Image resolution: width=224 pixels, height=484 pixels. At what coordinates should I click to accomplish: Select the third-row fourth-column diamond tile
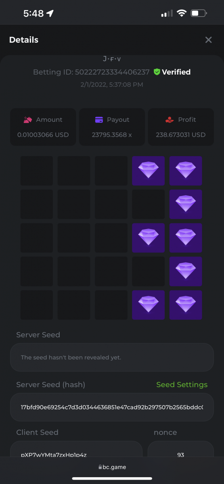149,238
